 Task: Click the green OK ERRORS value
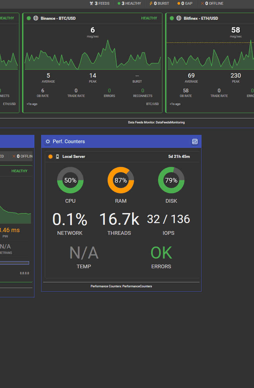(161, 253)
